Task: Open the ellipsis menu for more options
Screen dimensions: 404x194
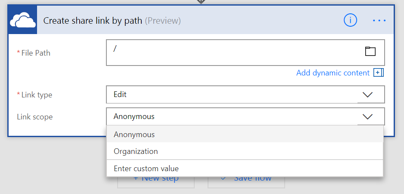Action: 379,20
